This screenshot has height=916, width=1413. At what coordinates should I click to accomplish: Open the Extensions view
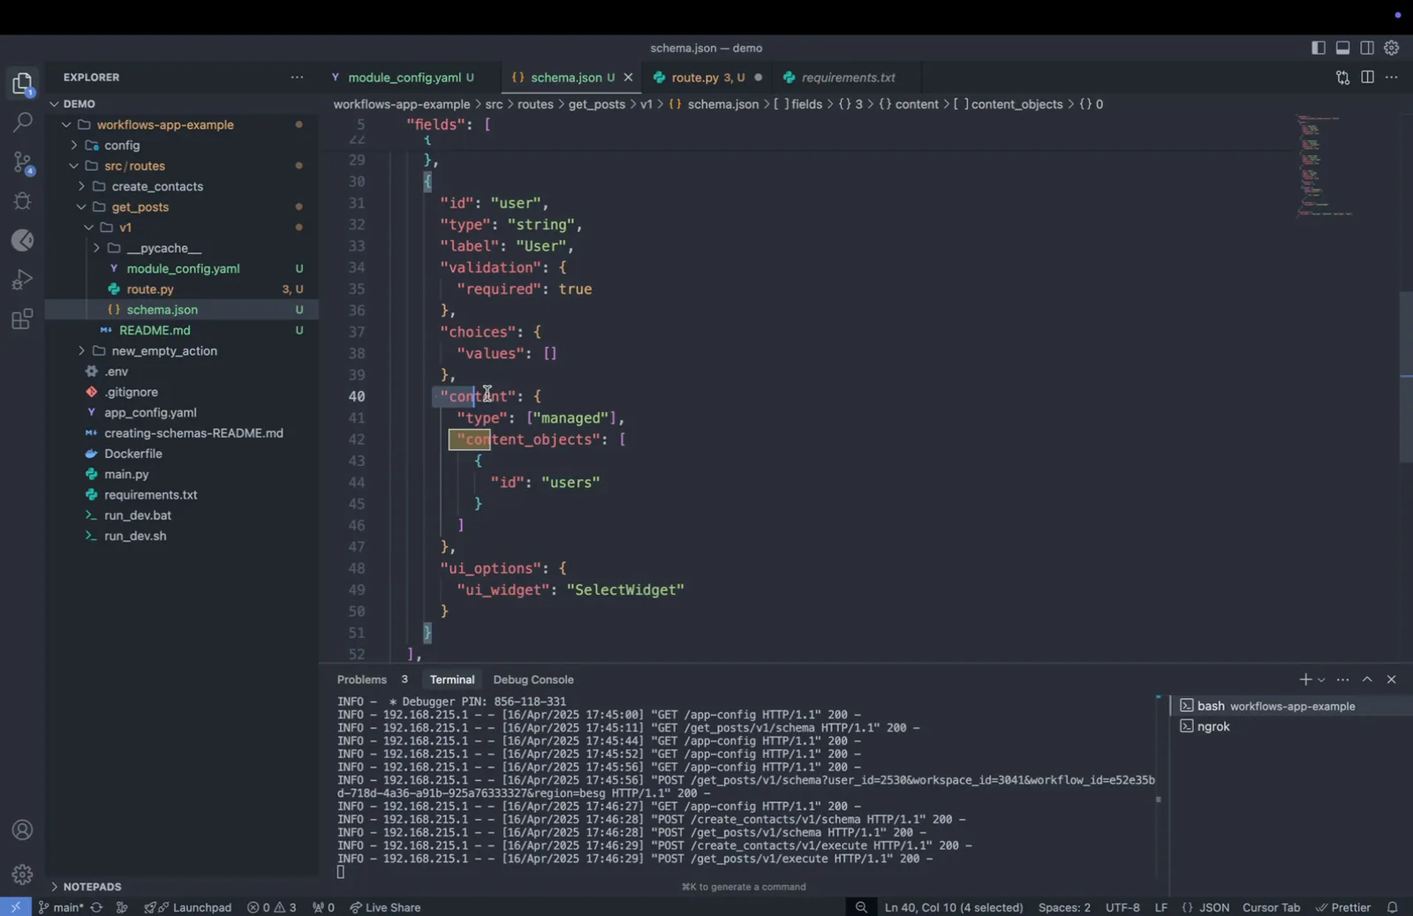coord(23,319)
